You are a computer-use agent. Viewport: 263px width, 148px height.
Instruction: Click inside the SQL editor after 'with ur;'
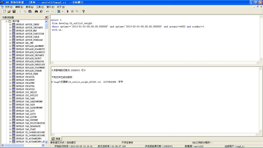(63, 30)
